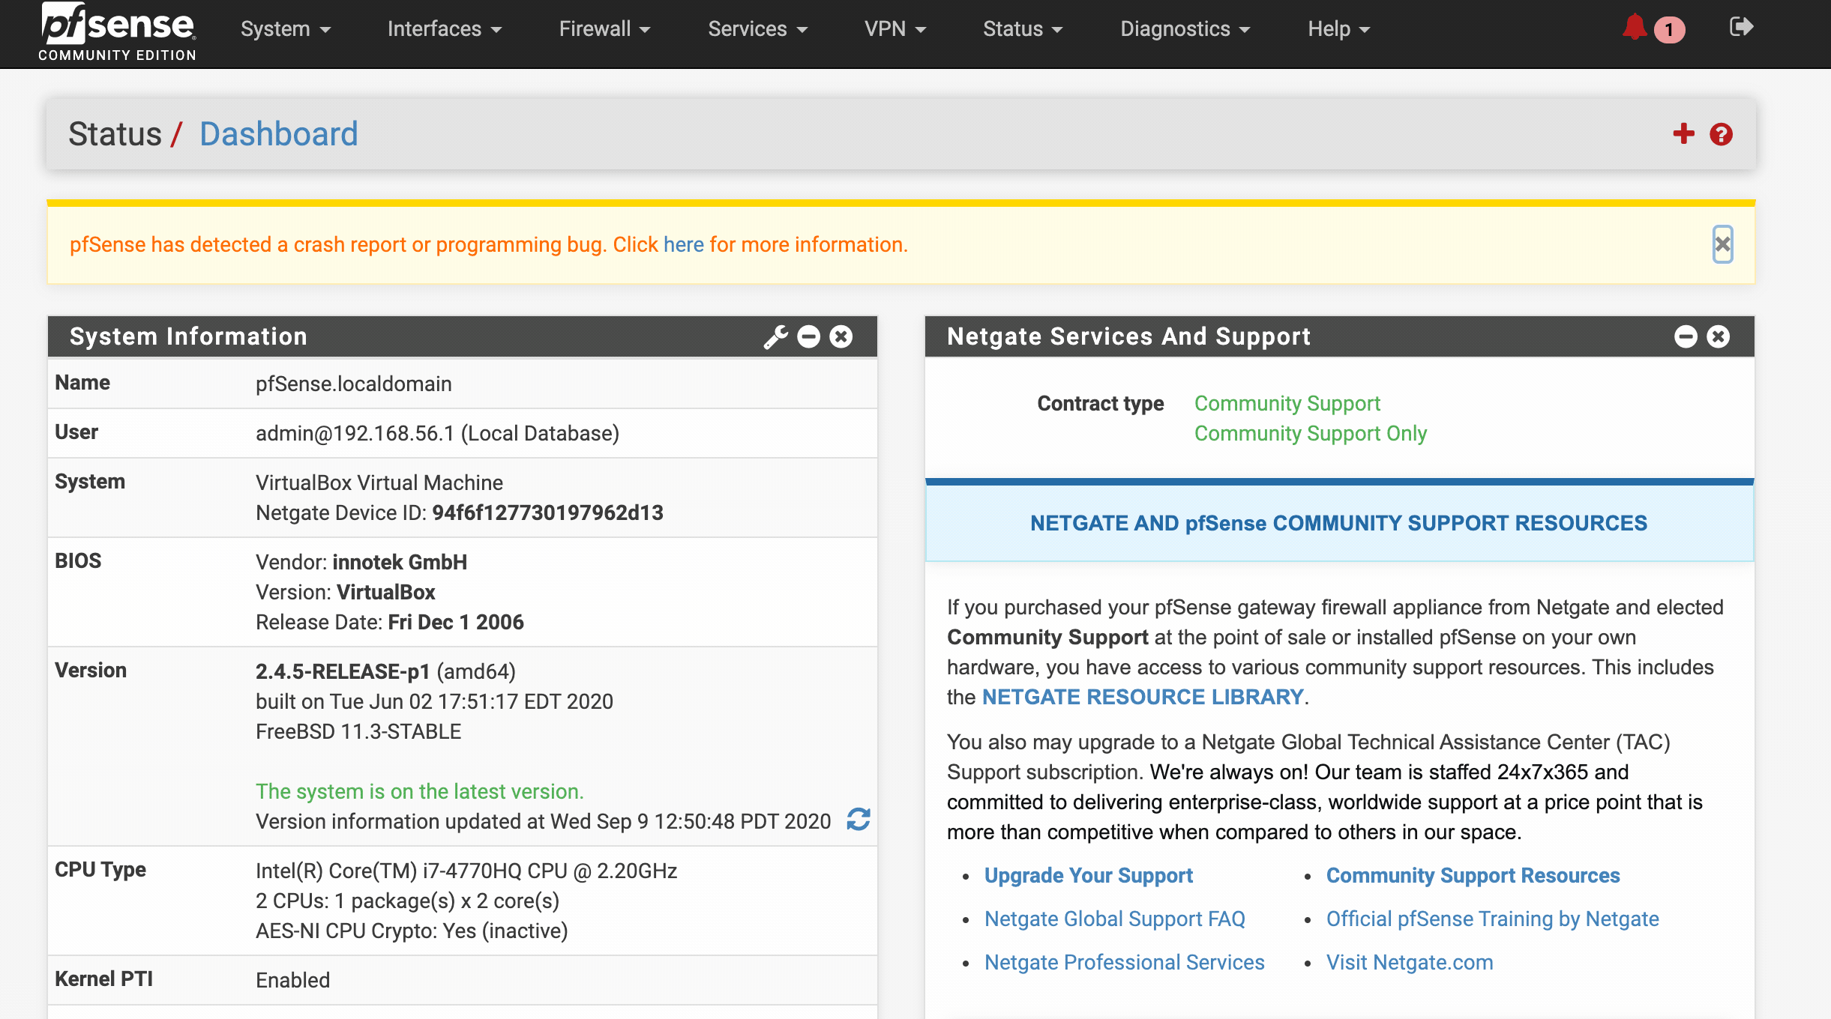Expand the System dropdown menu
Viewport: 1831px width, 1019px height.
286,29
